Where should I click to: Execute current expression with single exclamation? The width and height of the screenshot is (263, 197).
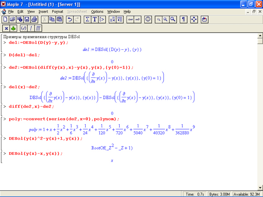31,28
